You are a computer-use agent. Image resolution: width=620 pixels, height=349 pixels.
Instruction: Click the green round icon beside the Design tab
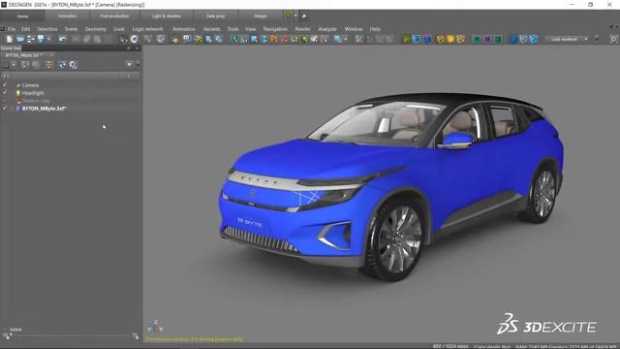289,16
